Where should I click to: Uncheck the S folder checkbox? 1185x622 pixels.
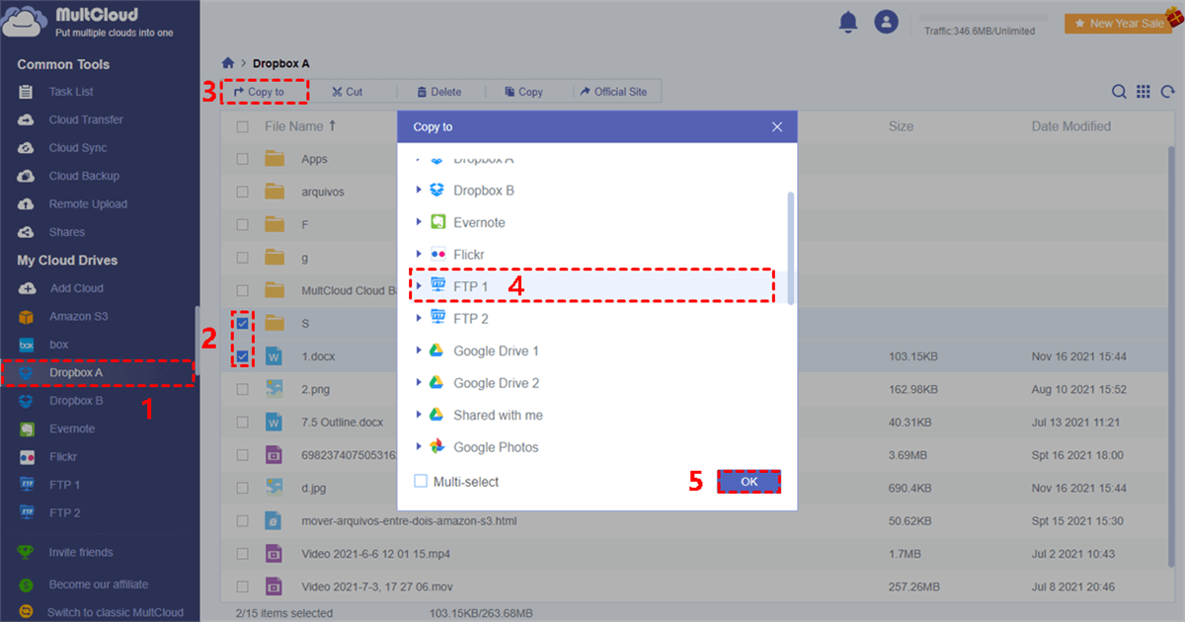[x=243, y=324]
